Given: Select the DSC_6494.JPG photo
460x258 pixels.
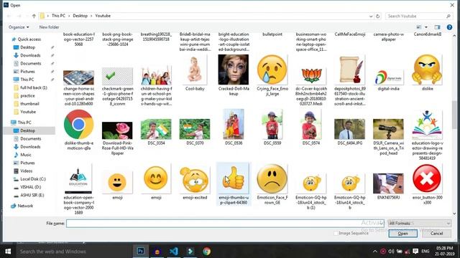Looking at the screenshot, I should pos(350,132).
